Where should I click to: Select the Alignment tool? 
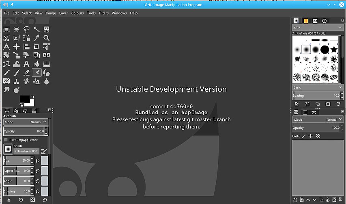(x=26, y=47)
